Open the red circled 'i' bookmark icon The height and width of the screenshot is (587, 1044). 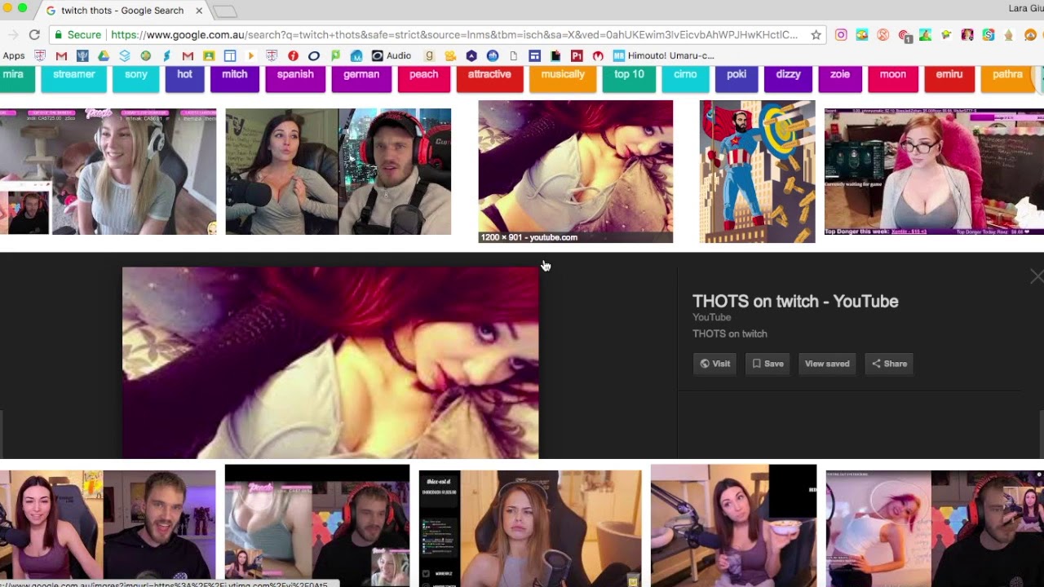293,55
